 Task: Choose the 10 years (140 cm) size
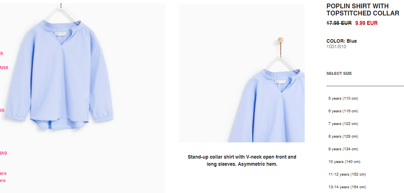344,162
